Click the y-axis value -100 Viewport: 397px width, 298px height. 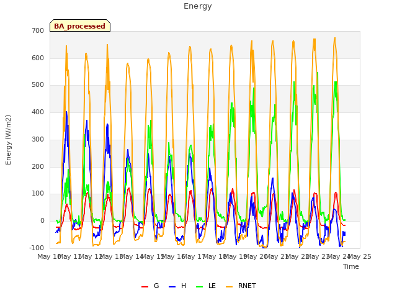(37, 248)
